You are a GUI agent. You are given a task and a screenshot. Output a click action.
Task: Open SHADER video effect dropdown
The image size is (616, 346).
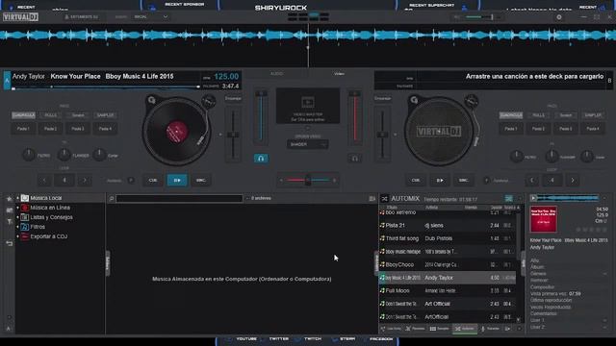[308, 144]
